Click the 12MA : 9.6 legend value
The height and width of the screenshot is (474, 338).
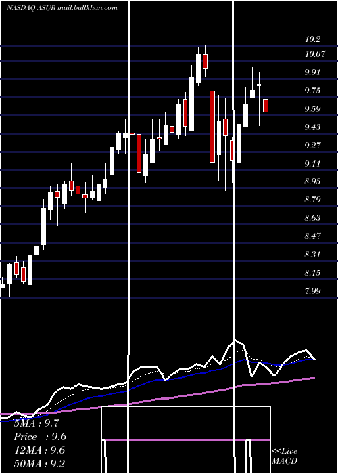click(40, 450)
